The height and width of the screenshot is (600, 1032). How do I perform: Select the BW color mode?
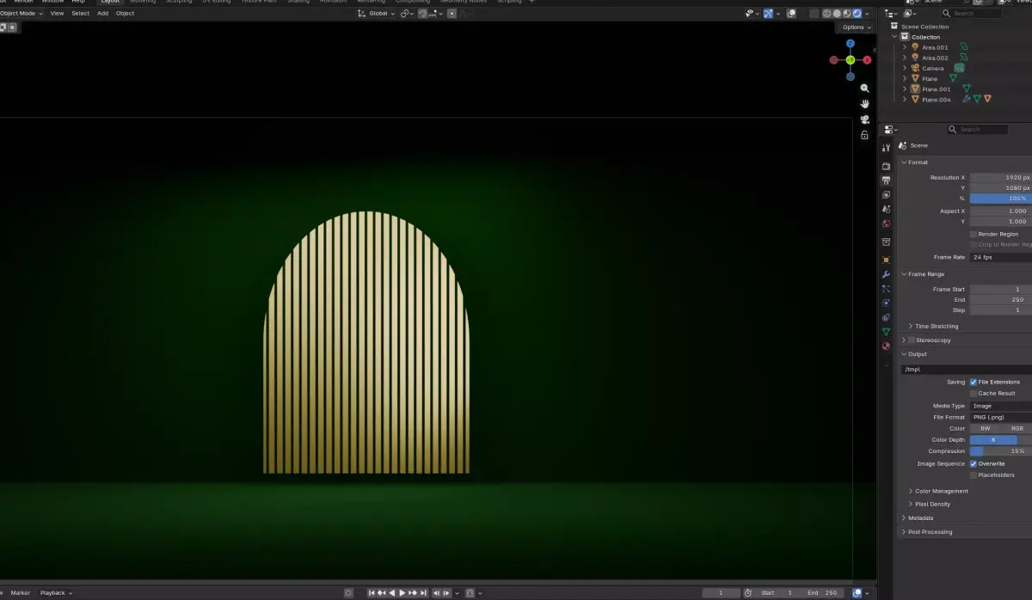click(985, 428)
